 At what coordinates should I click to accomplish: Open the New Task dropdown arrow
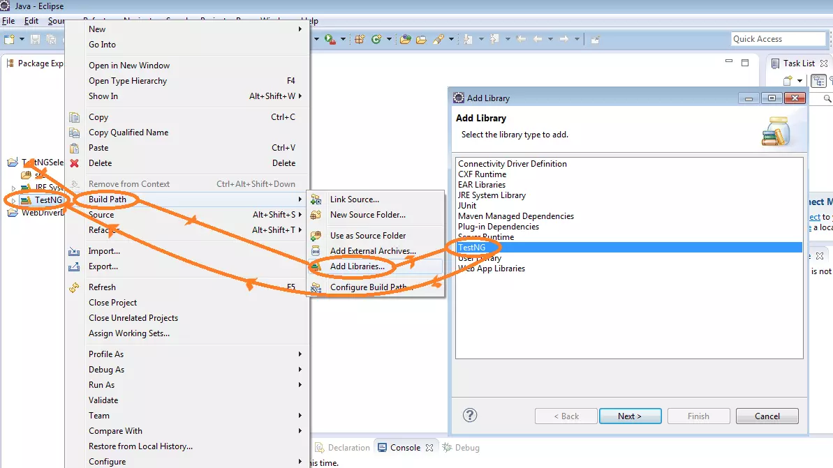click(800, 81)
